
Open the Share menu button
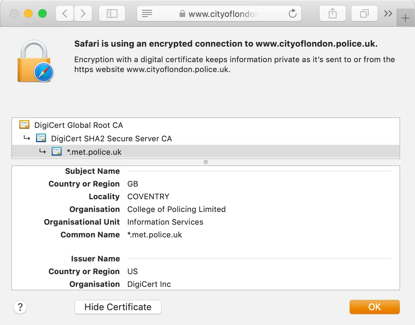coord(332,13)
